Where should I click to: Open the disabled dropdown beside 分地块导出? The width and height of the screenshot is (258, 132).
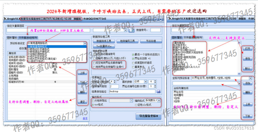pos(131,101)
